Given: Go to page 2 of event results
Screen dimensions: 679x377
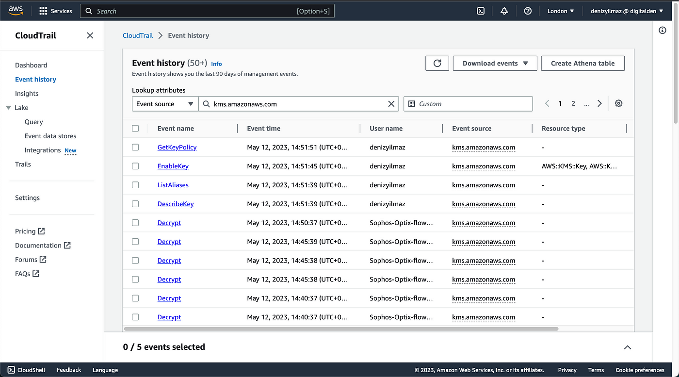Looking at the screenshot, I should tap(573, 103).
